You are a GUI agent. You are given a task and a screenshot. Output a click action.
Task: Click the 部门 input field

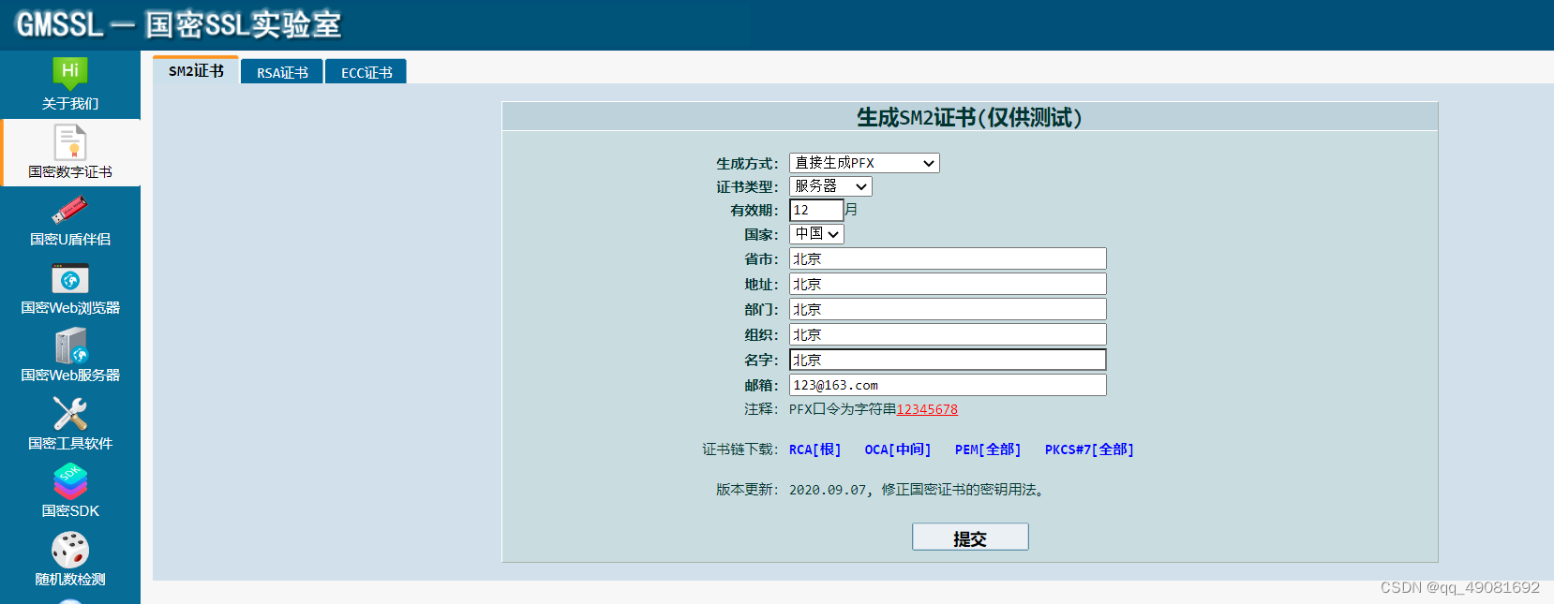click(x=948, y=309)
